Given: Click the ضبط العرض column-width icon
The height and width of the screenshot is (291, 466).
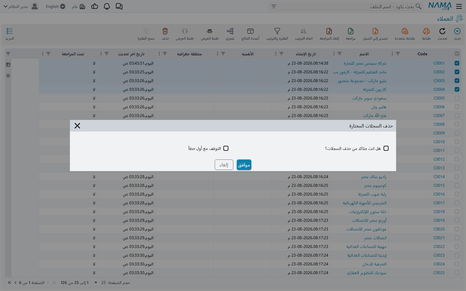Looking at the screenshot, I should 185,31.
